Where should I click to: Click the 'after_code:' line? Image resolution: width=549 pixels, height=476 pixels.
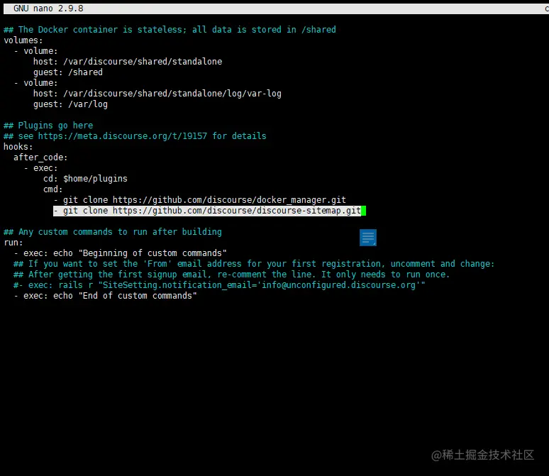pos(40,157)
